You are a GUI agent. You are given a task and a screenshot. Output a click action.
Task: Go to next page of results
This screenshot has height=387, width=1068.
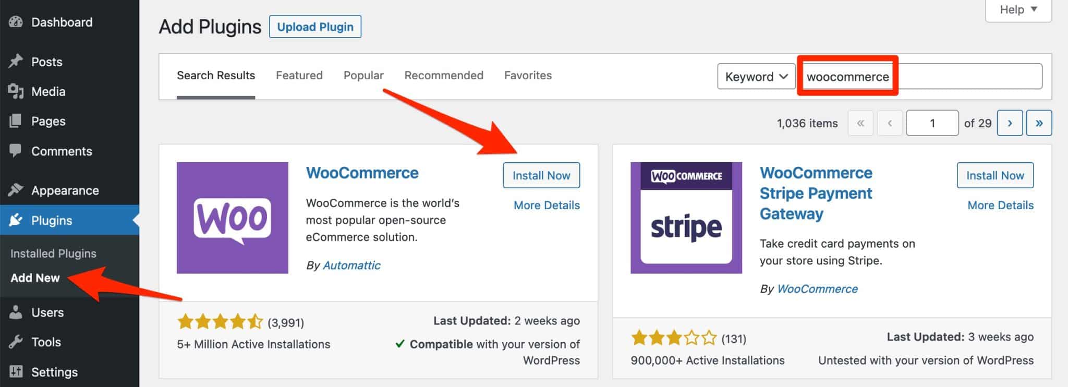[x=1010, y=123]
